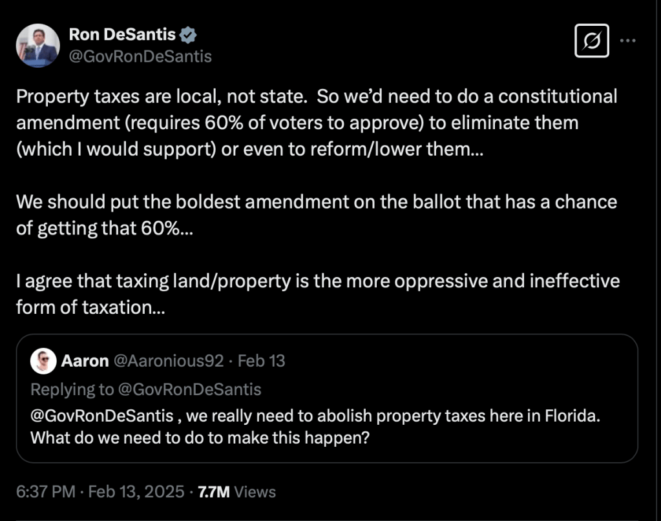The width and height of the screenshot is (661, 521).
Task: Click the 'Views' label
Action: [255, 492]
